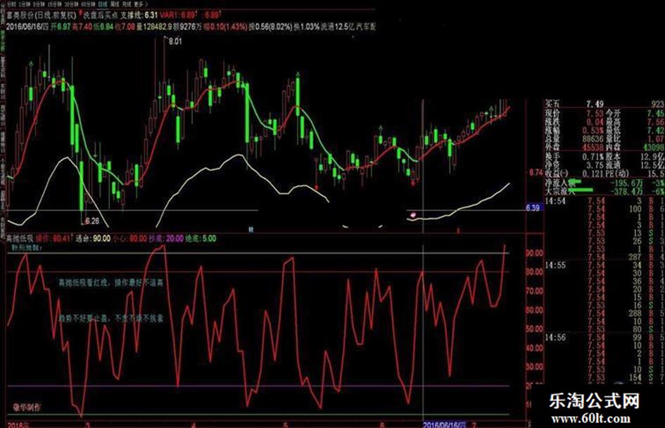Viewport: 665px width, 428px height.
Task: Click the 买五 row in quote panel
Action: (x=604, y=104)
